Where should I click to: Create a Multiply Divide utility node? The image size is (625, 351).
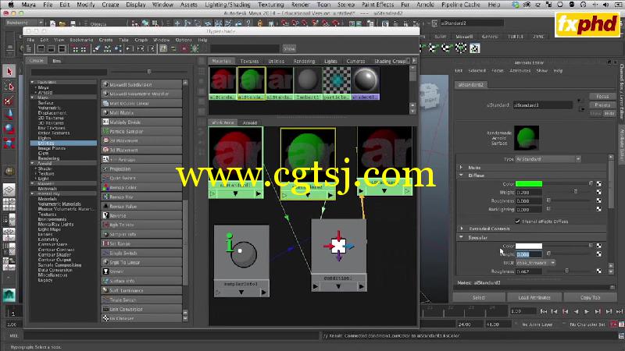tap(141, 122)
